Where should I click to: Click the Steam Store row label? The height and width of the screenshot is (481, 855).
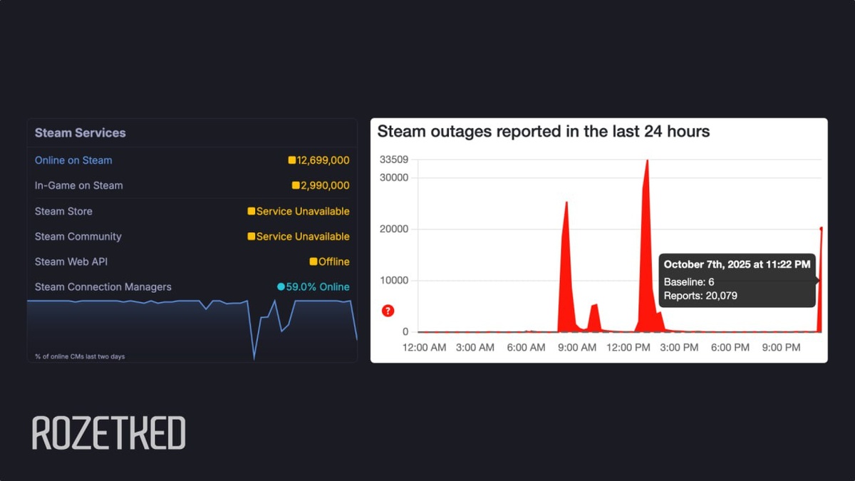63,211
